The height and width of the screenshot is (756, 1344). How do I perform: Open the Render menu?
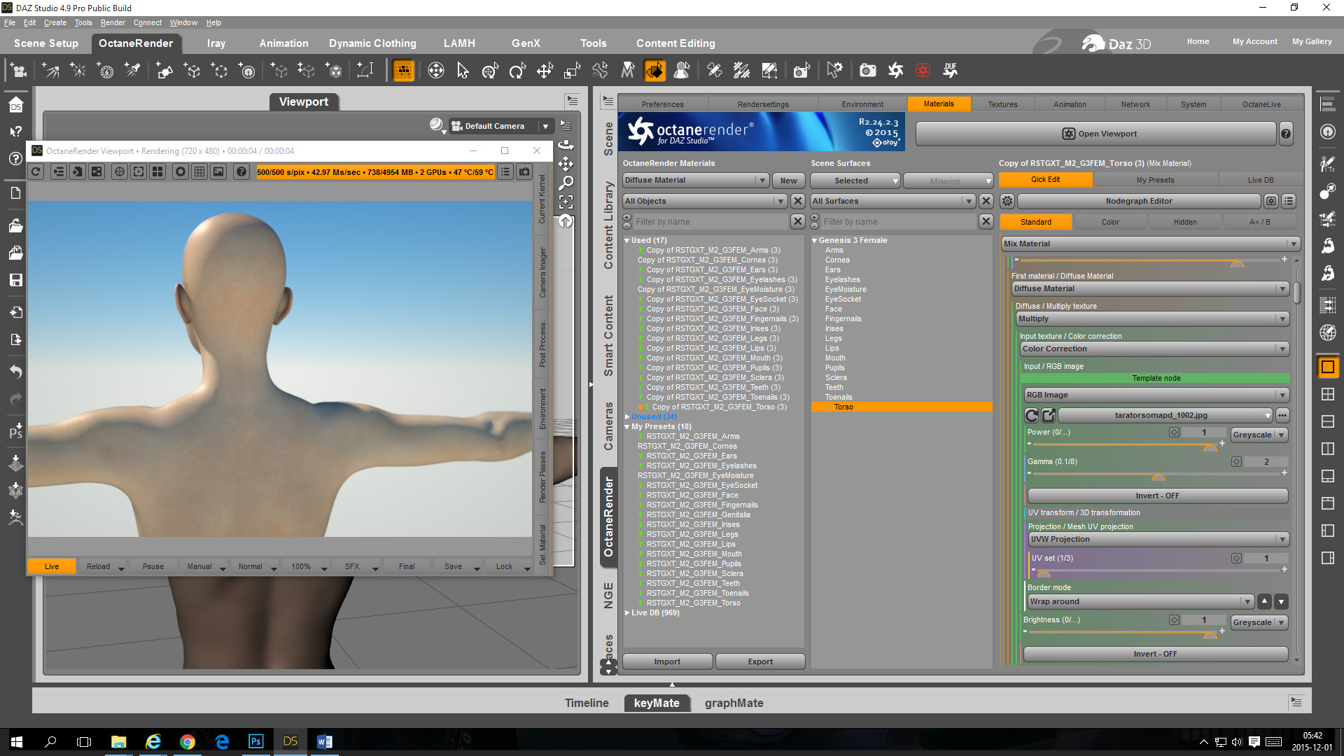112,22
